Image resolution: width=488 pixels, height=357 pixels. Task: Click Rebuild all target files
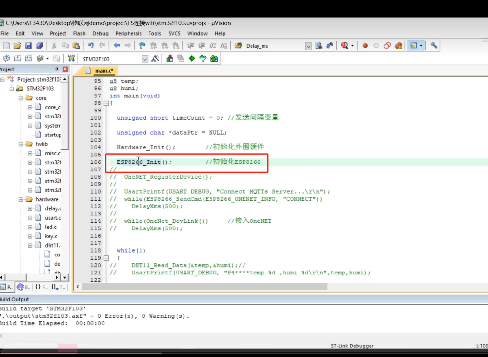(x=29, y=58)
